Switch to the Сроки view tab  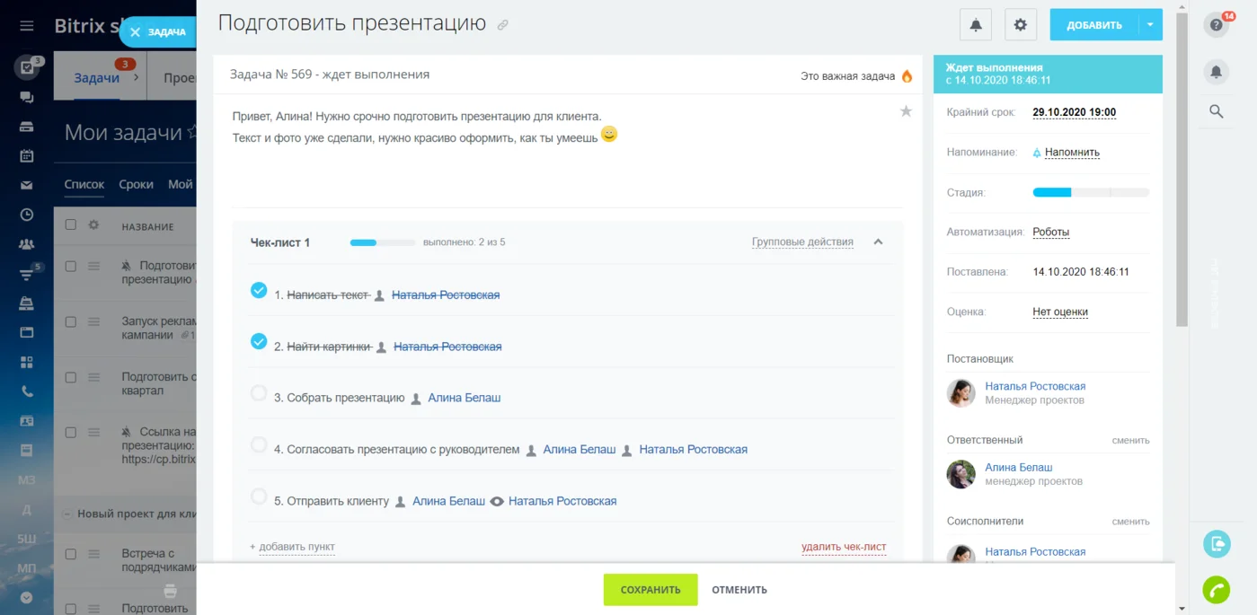[x=137, y=184]
